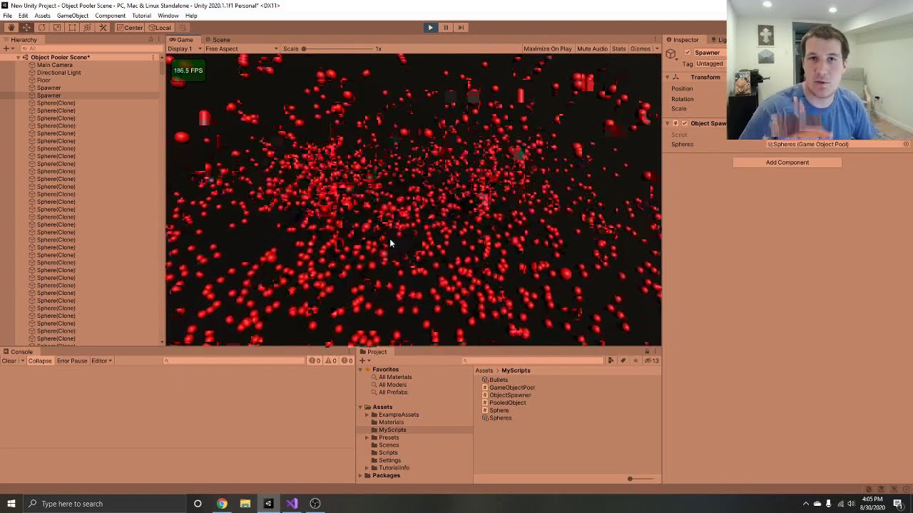Select the Scale tool in toolbar

[57, 28]
